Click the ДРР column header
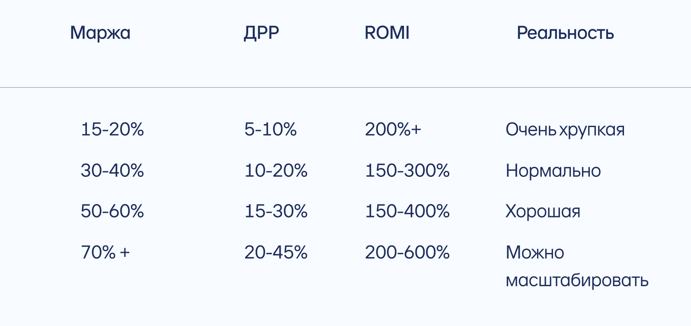Screen dimensions: 691x326 point(261,33)
